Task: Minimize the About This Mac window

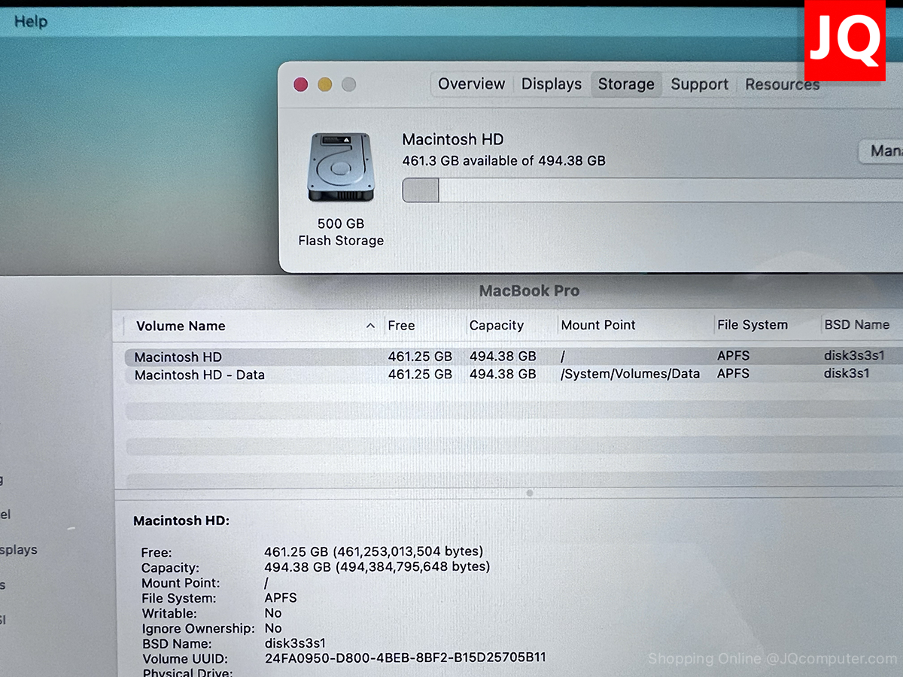Action: 324,85
